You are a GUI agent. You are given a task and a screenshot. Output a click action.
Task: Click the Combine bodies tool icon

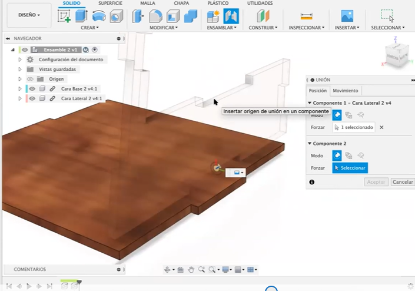[x=191, y=16]
